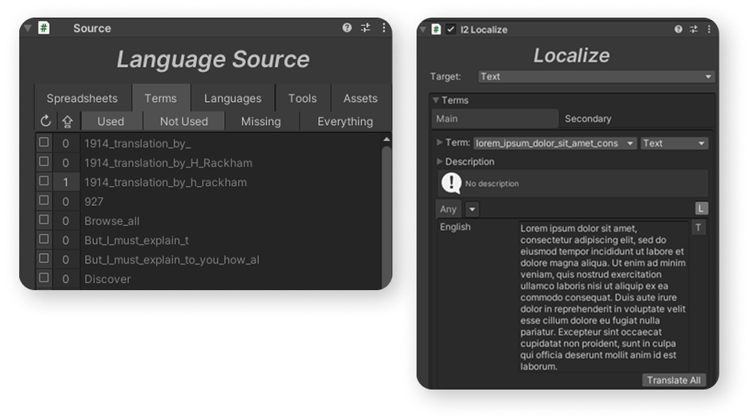Switch to the Spreadsheets tab
This screenshot has width=749, height=420.
(x=83, y=99)
